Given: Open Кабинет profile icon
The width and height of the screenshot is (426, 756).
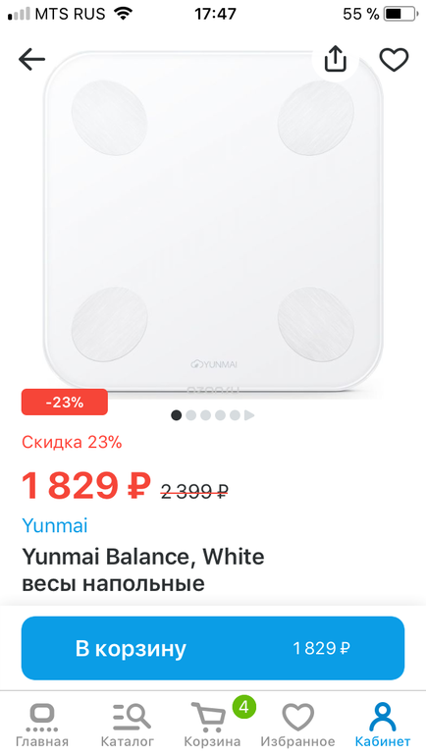Looking at the screenshot, I should tap(383, 717).
